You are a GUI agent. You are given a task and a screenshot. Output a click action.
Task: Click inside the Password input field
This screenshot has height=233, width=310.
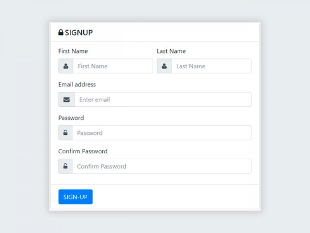(163, 133)
